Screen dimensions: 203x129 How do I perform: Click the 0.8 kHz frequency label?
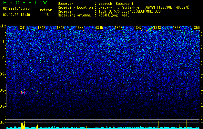pyautogui.click(x=3, y=90)
